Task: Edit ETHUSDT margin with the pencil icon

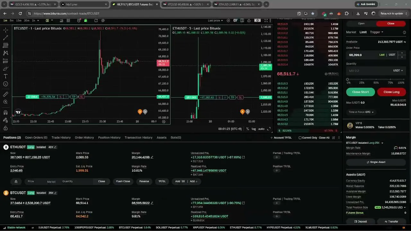Action: tap(152, 157)
